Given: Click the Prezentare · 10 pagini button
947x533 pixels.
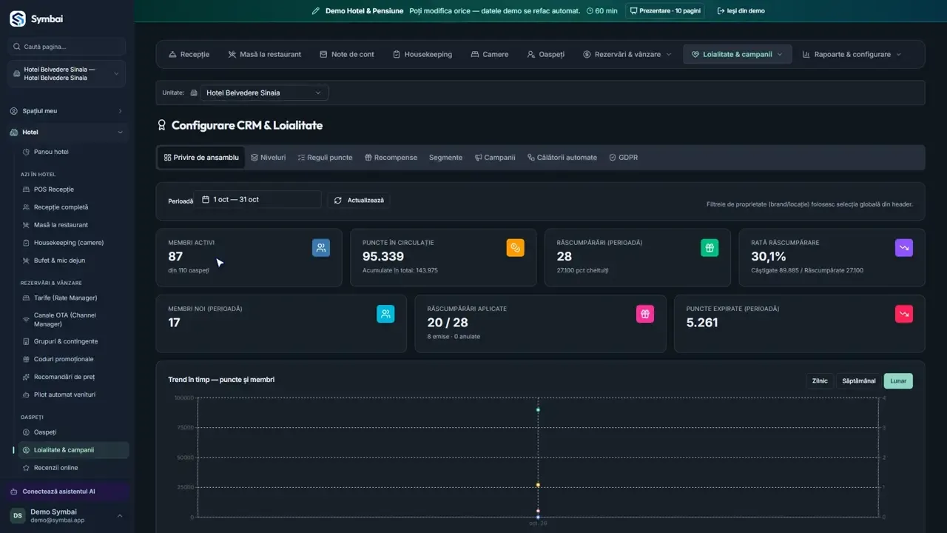Looking at the screenshot, I should tap(664, 11).
